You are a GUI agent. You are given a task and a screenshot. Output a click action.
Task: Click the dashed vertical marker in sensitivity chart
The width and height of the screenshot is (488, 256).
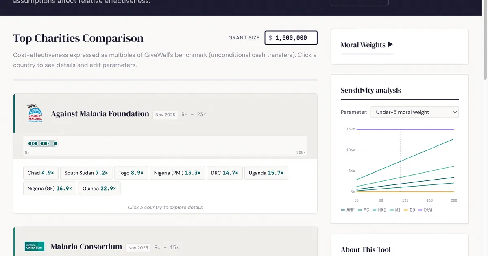400,161
